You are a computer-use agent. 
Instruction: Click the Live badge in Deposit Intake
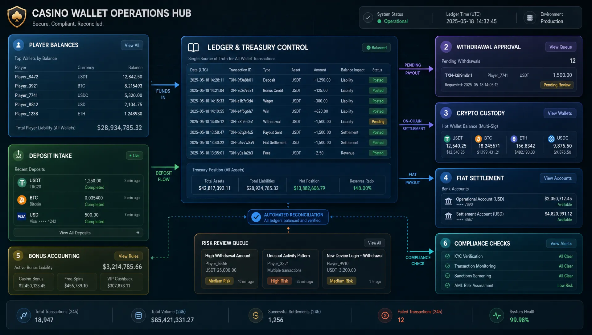tap(134, 156)
